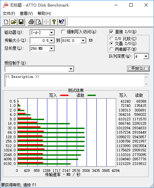Select the I/O 比较(C) radio button
This screenshot has width=154, height=188.
pyautogui.click(x=111, y=39)
